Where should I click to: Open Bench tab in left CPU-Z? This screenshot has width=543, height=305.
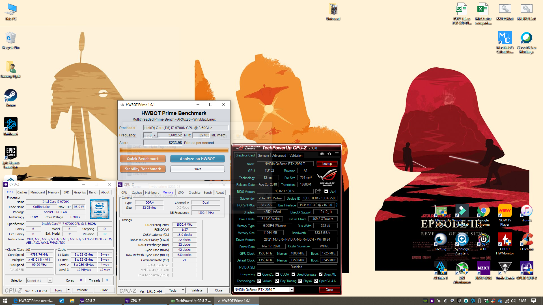point(93,192)
